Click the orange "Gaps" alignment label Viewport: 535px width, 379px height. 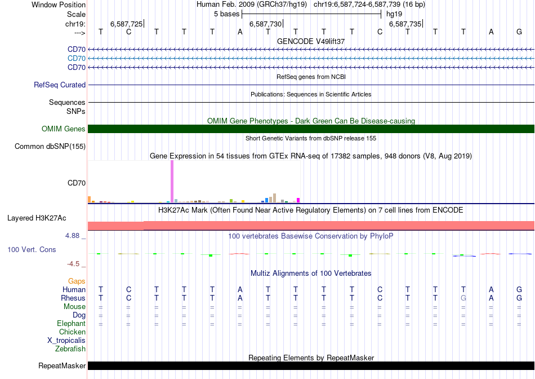pyautogui.click(x=77, y=281)
